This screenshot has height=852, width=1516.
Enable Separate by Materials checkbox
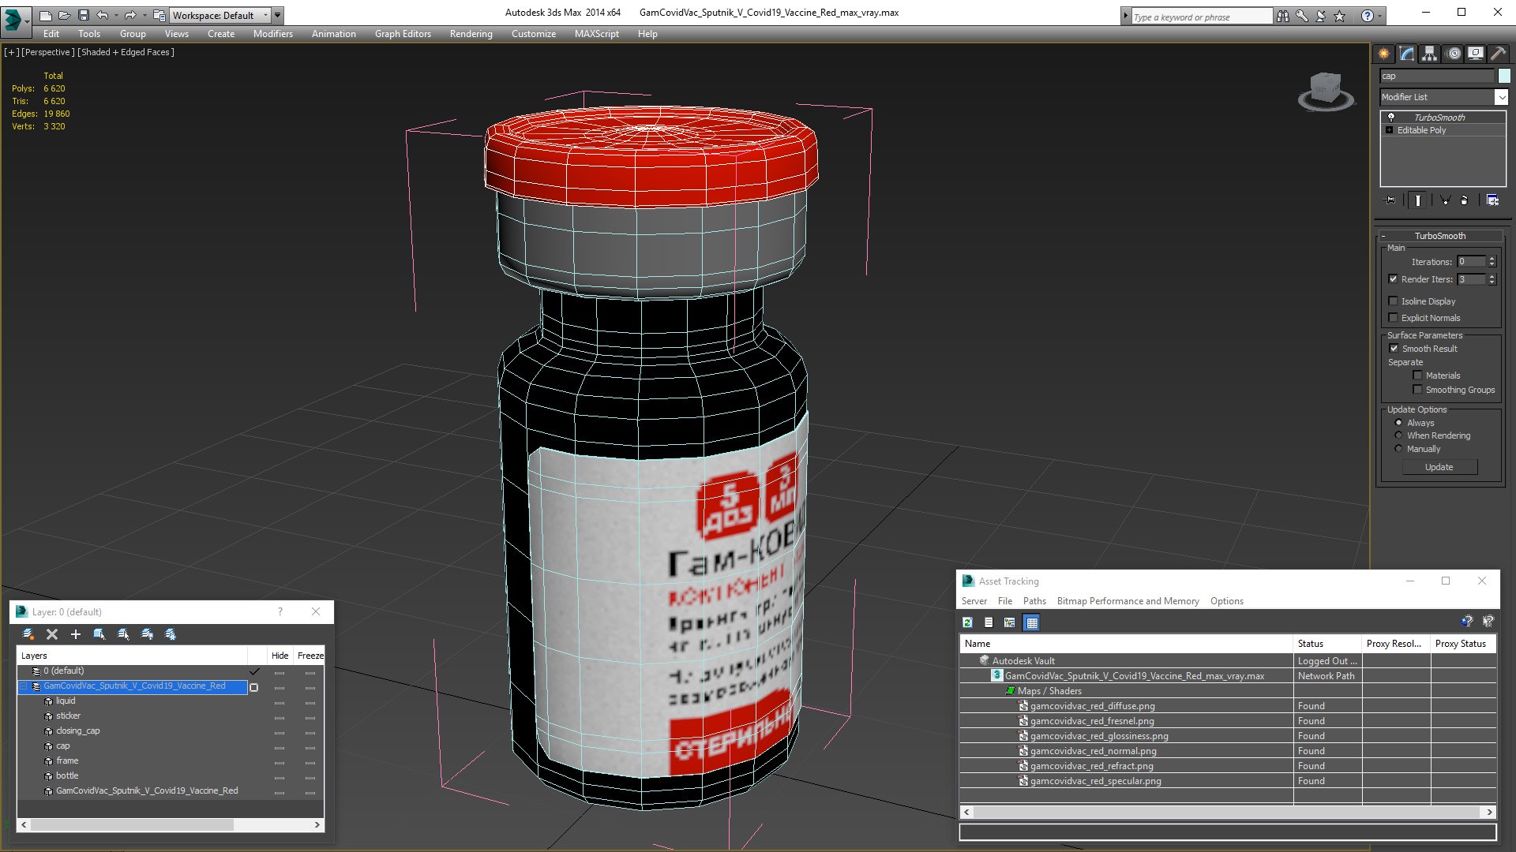(1417, 376)
